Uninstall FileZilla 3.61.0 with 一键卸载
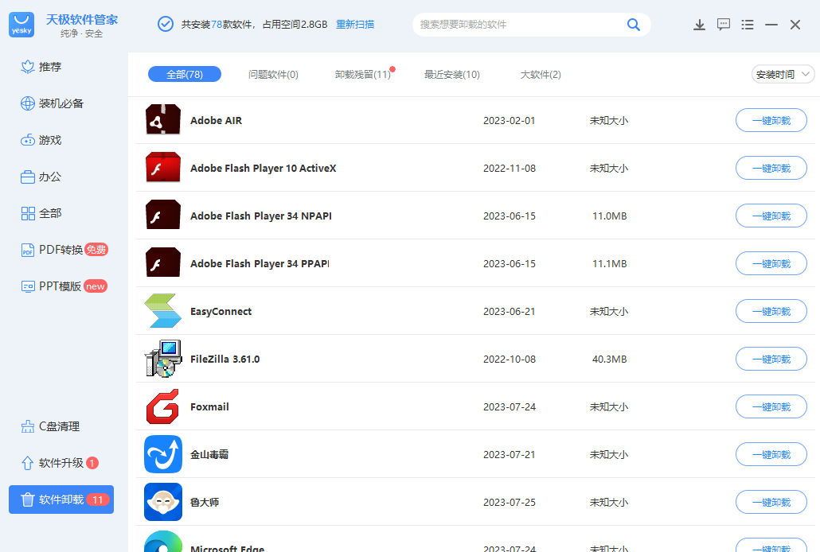This screenshot has width=820, height=552. coord(771,359)
